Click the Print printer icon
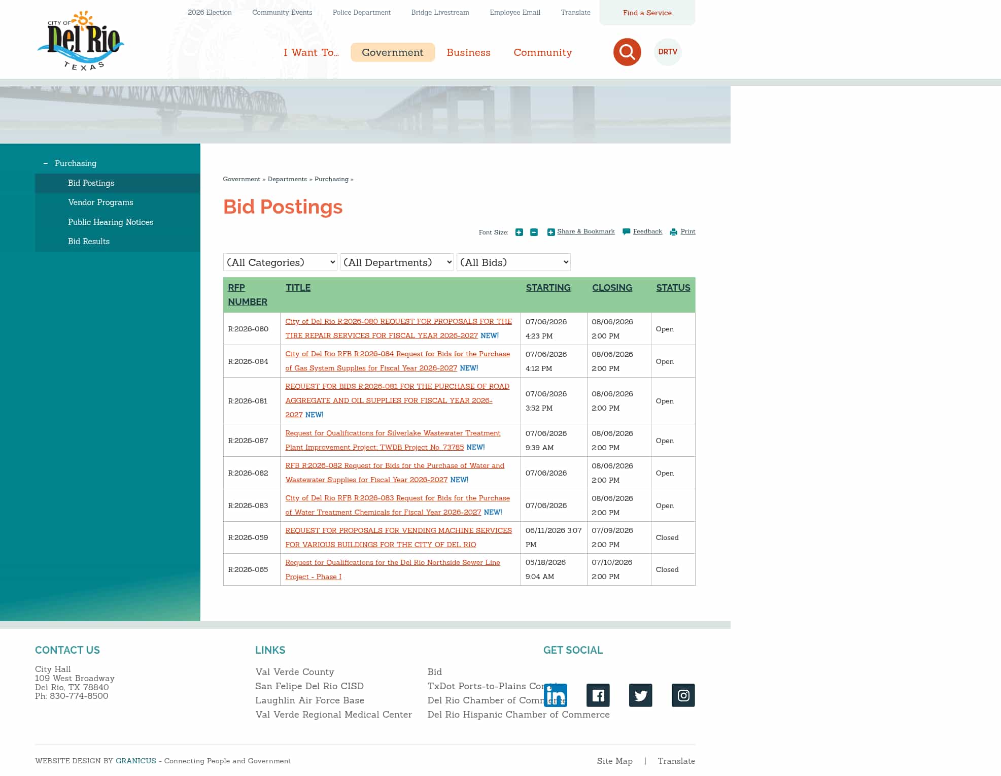Screen dimensions: 1001x776 tap(674, 232)
